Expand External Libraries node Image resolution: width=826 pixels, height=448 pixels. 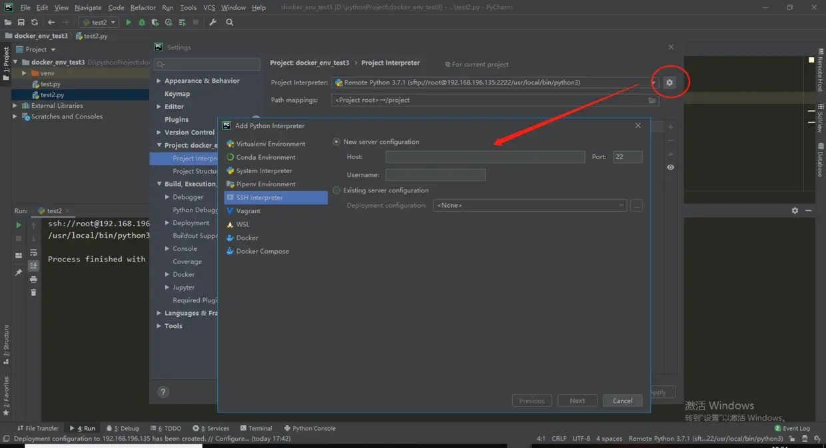[x=15, y=106]
